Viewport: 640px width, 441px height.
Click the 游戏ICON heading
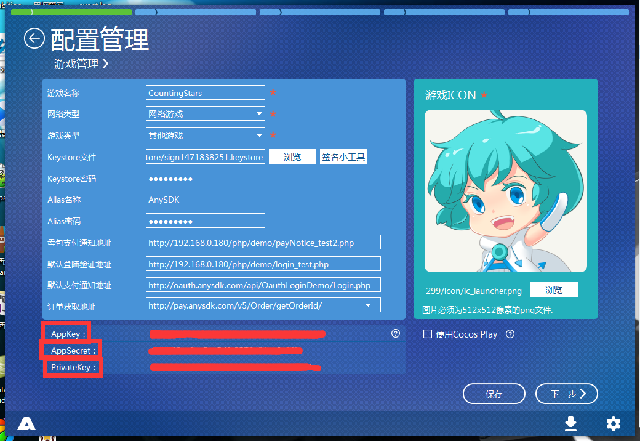(x=450, y=95)
